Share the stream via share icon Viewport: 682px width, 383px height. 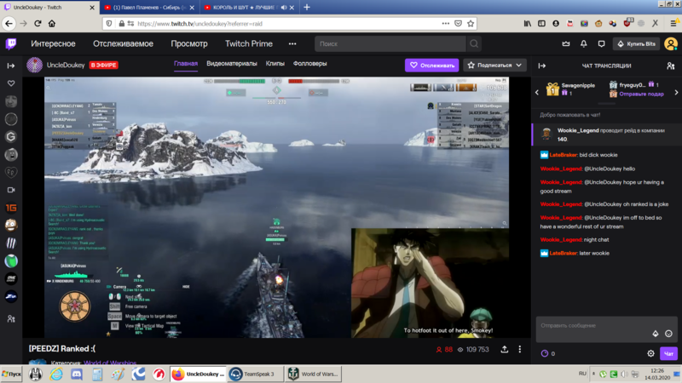(504, 349)
